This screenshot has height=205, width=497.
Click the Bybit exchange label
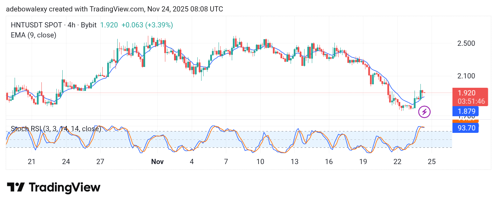pos(89,25)
